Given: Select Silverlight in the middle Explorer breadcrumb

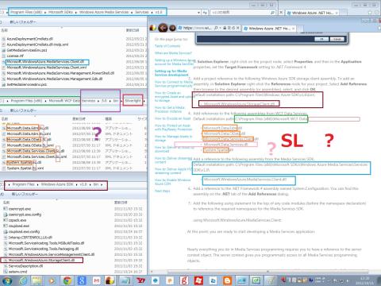Looking at the screenshot, I should tap(133, 101).
